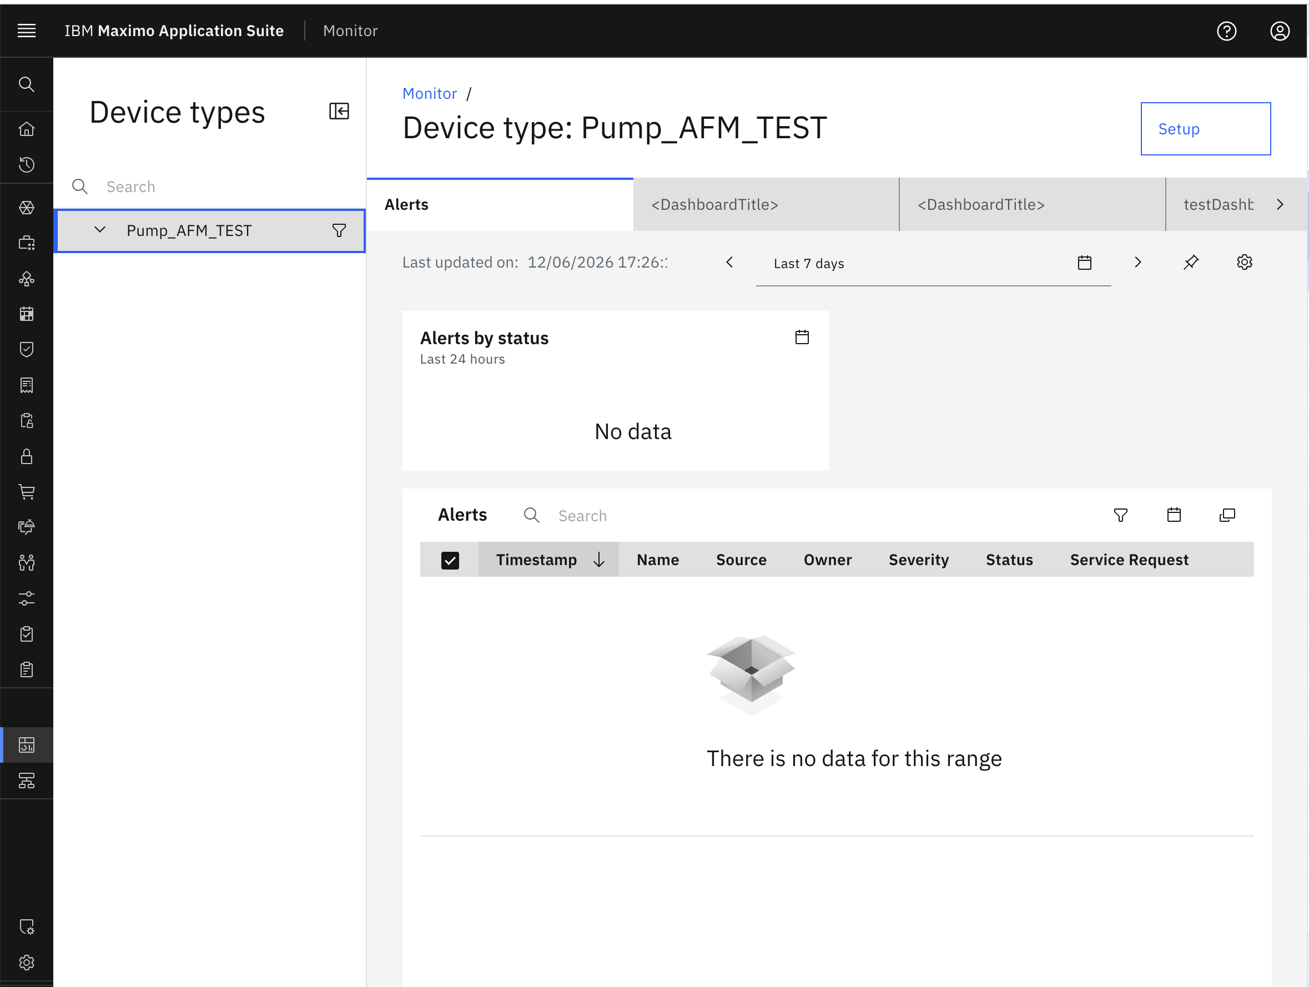Click the Severity column header
1309x987 pixels.
pos(919,560)
